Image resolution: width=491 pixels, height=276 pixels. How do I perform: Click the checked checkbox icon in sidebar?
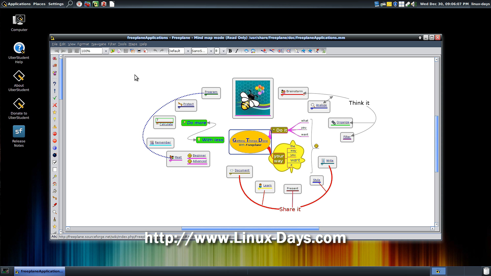pyautogui.click(x=54, y=162)
